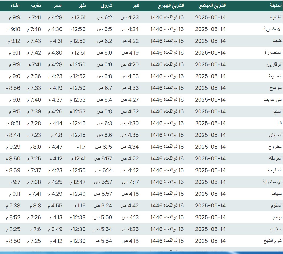Click the Gregorian date in دمياط row
The width and height of the screenshot is (283, 254).
click(x=210, y=194)
